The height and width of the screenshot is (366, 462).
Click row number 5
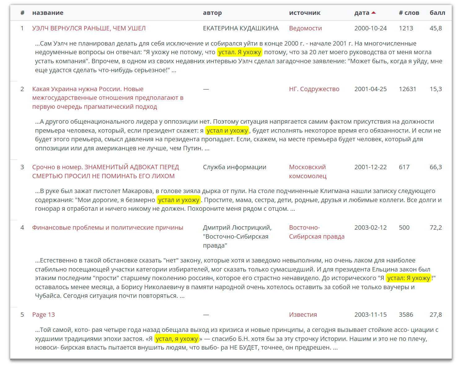22,315
